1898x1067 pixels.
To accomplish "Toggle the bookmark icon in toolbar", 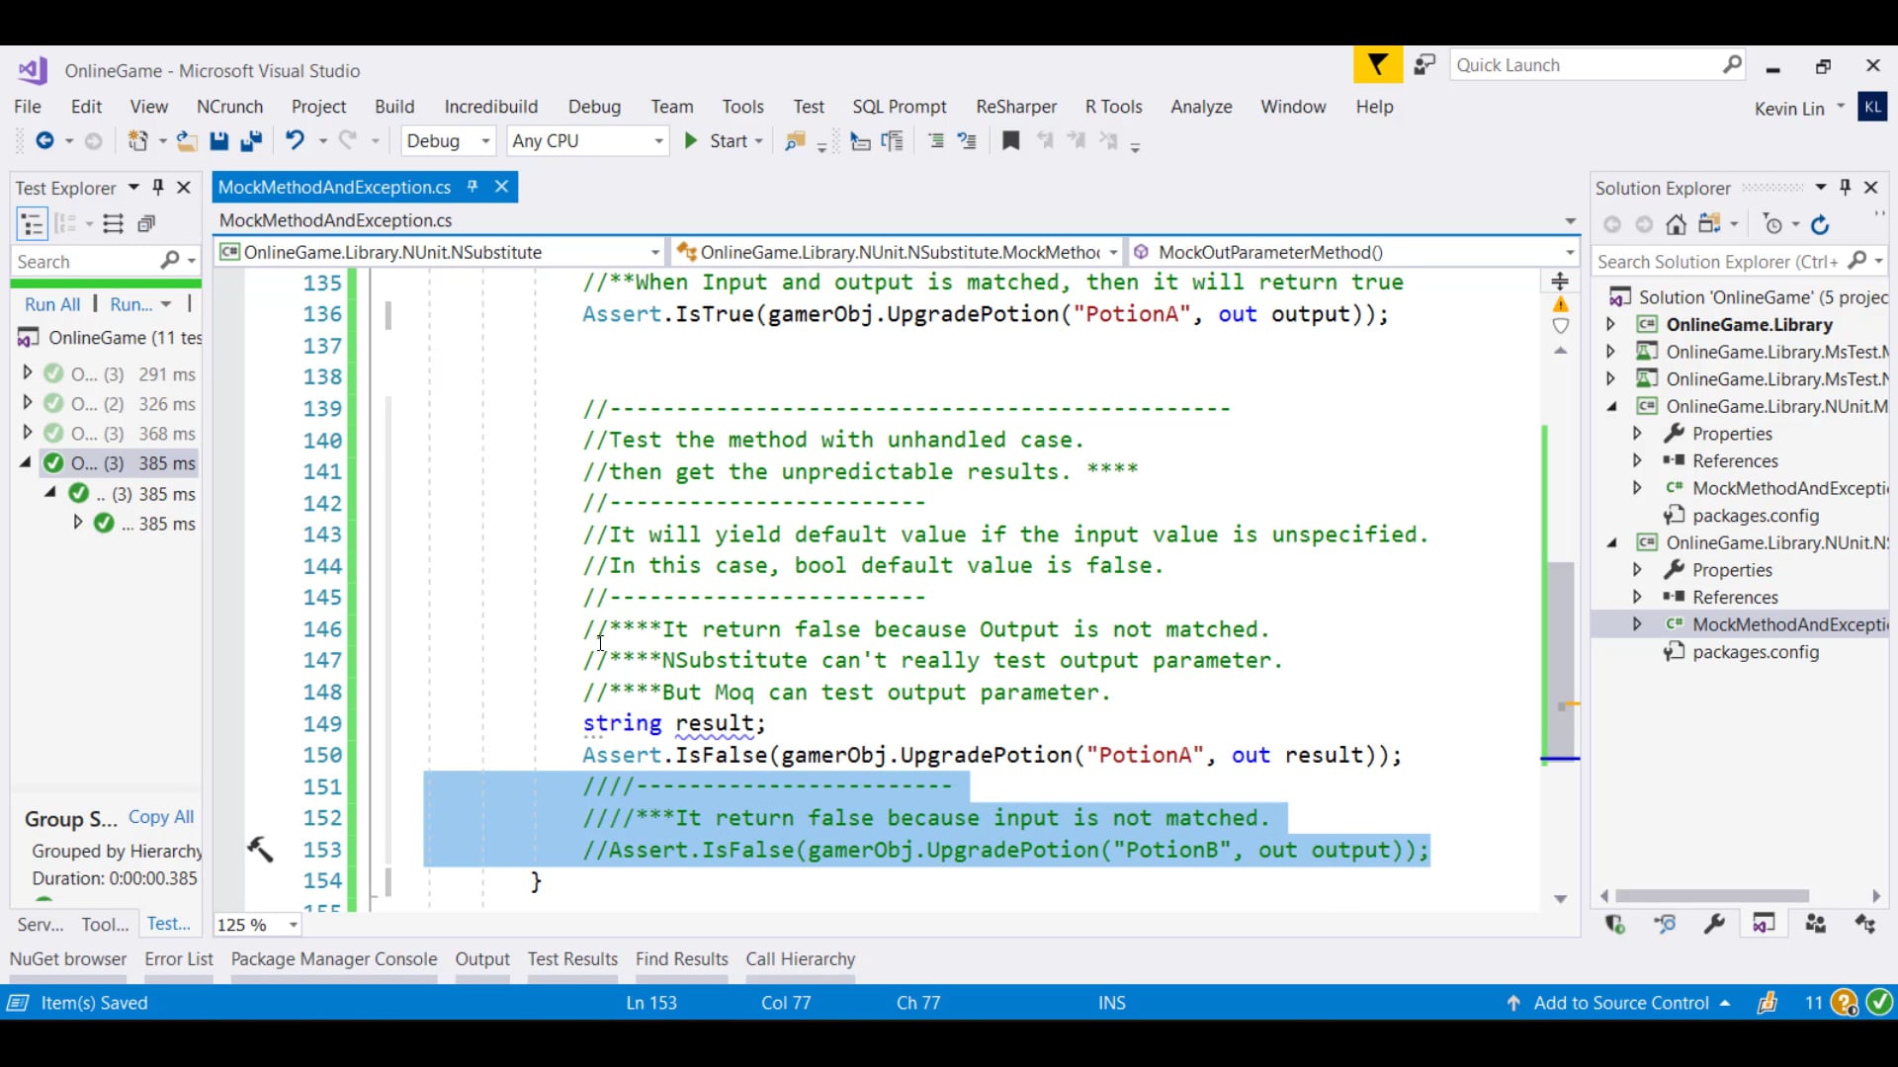I will click(1010, 141).
